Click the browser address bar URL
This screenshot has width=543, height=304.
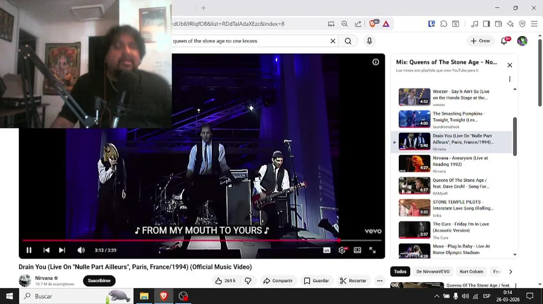(x=228, y=24)
